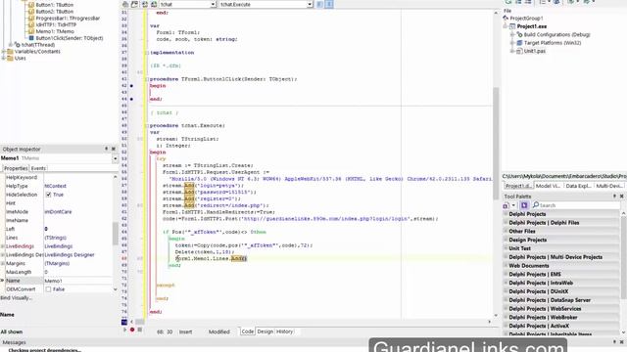Click the first icon in the editor toolbar

click(125, 4)
